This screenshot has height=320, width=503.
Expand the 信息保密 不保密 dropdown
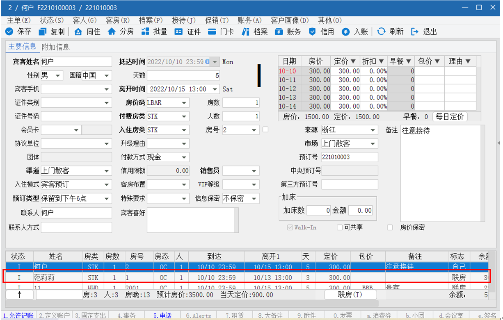254,198
